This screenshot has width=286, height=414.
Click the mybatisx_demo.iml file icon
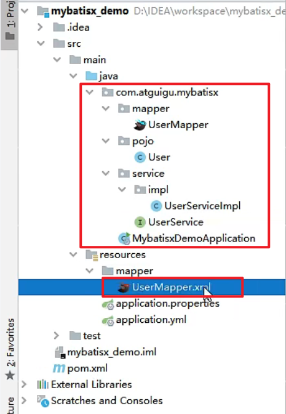tap(60, 352)
